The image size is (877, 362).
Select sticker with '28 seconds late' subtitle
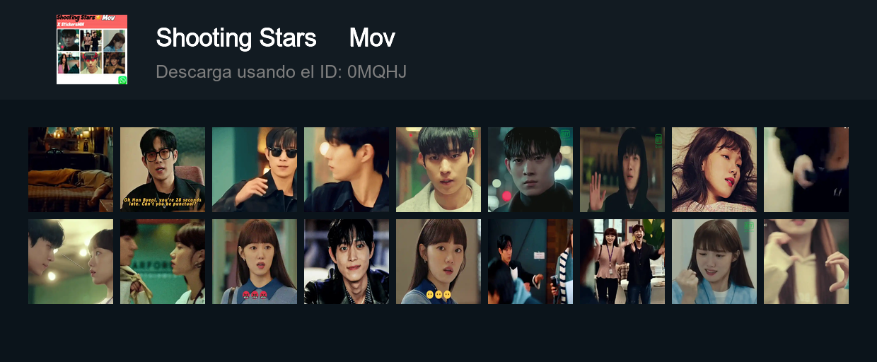tap(163, 170)
